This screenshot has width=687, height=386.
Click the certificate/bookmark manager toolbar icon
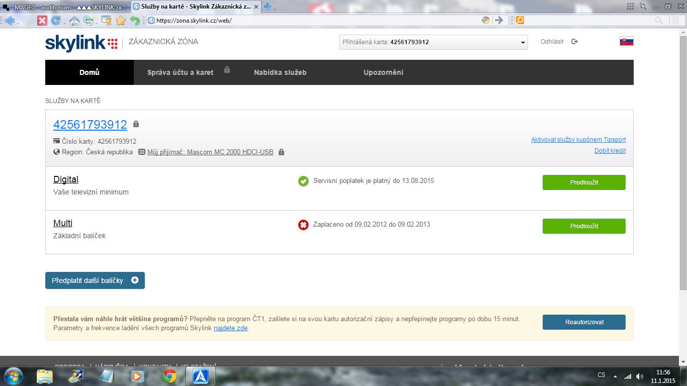tap(107, 21)
